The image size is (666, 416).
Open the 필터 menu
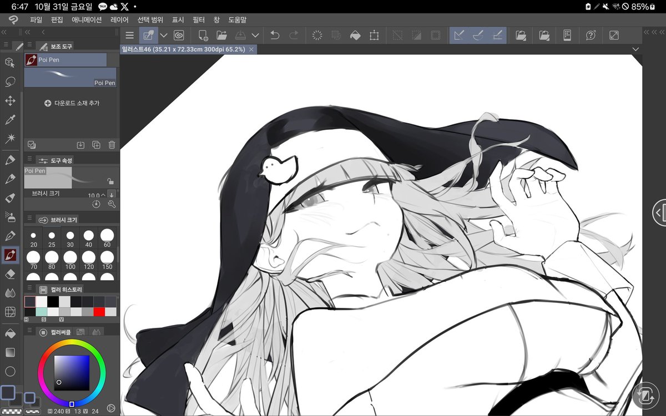point(199,20)
